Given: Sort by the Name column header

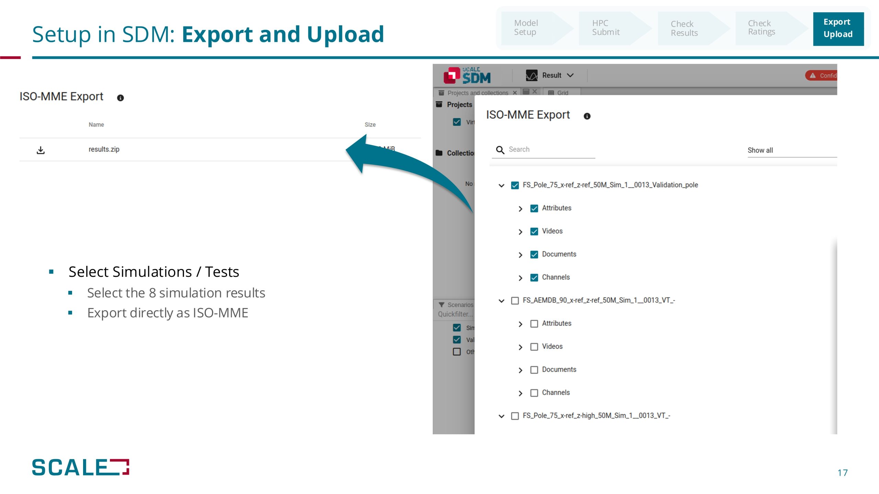Looking at the screenshot, I should coord(96,125).
